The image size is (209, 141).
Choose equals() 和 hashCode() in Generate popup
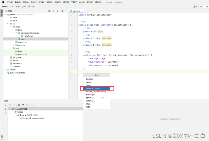(97, 91)
